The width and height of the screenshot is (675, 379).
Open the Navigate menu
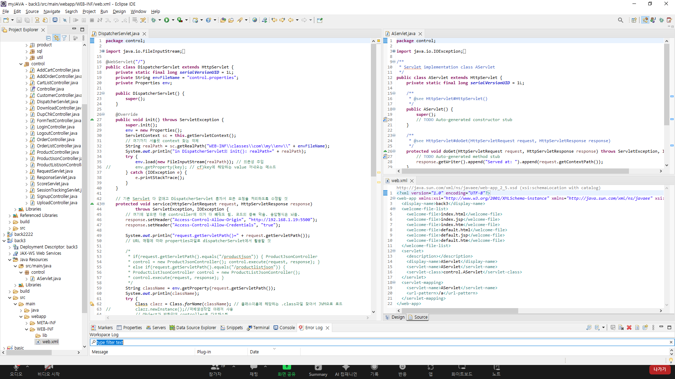52,12
